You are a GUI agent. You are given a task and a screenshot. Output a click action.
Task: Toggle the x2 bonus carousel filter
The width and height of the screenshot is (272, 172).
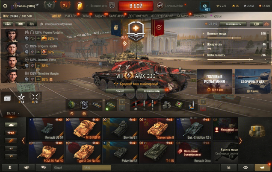point(11,133)
